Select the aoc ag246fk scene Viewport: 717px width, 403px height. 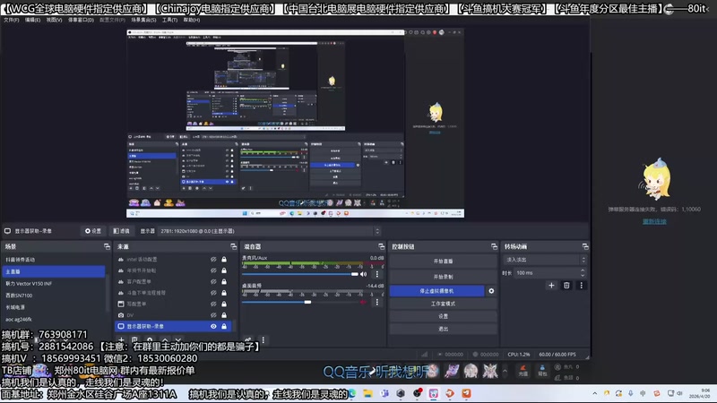pyautogui.click(x=54, y=319)
